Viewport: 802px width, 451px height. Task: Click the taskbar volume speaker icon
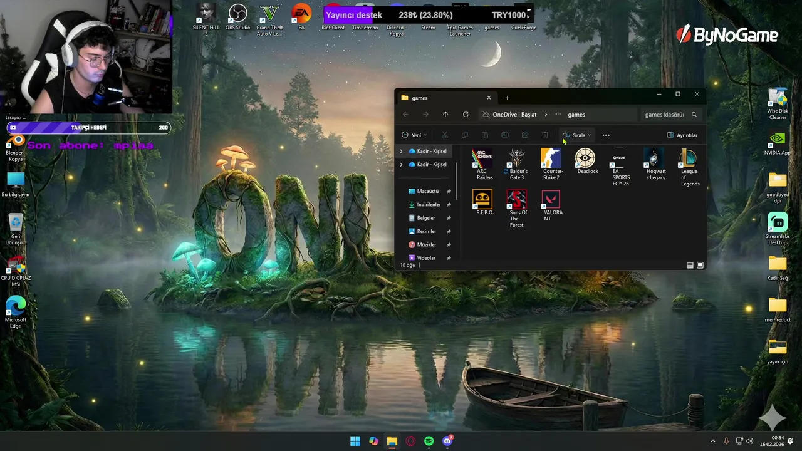point(750,441)
